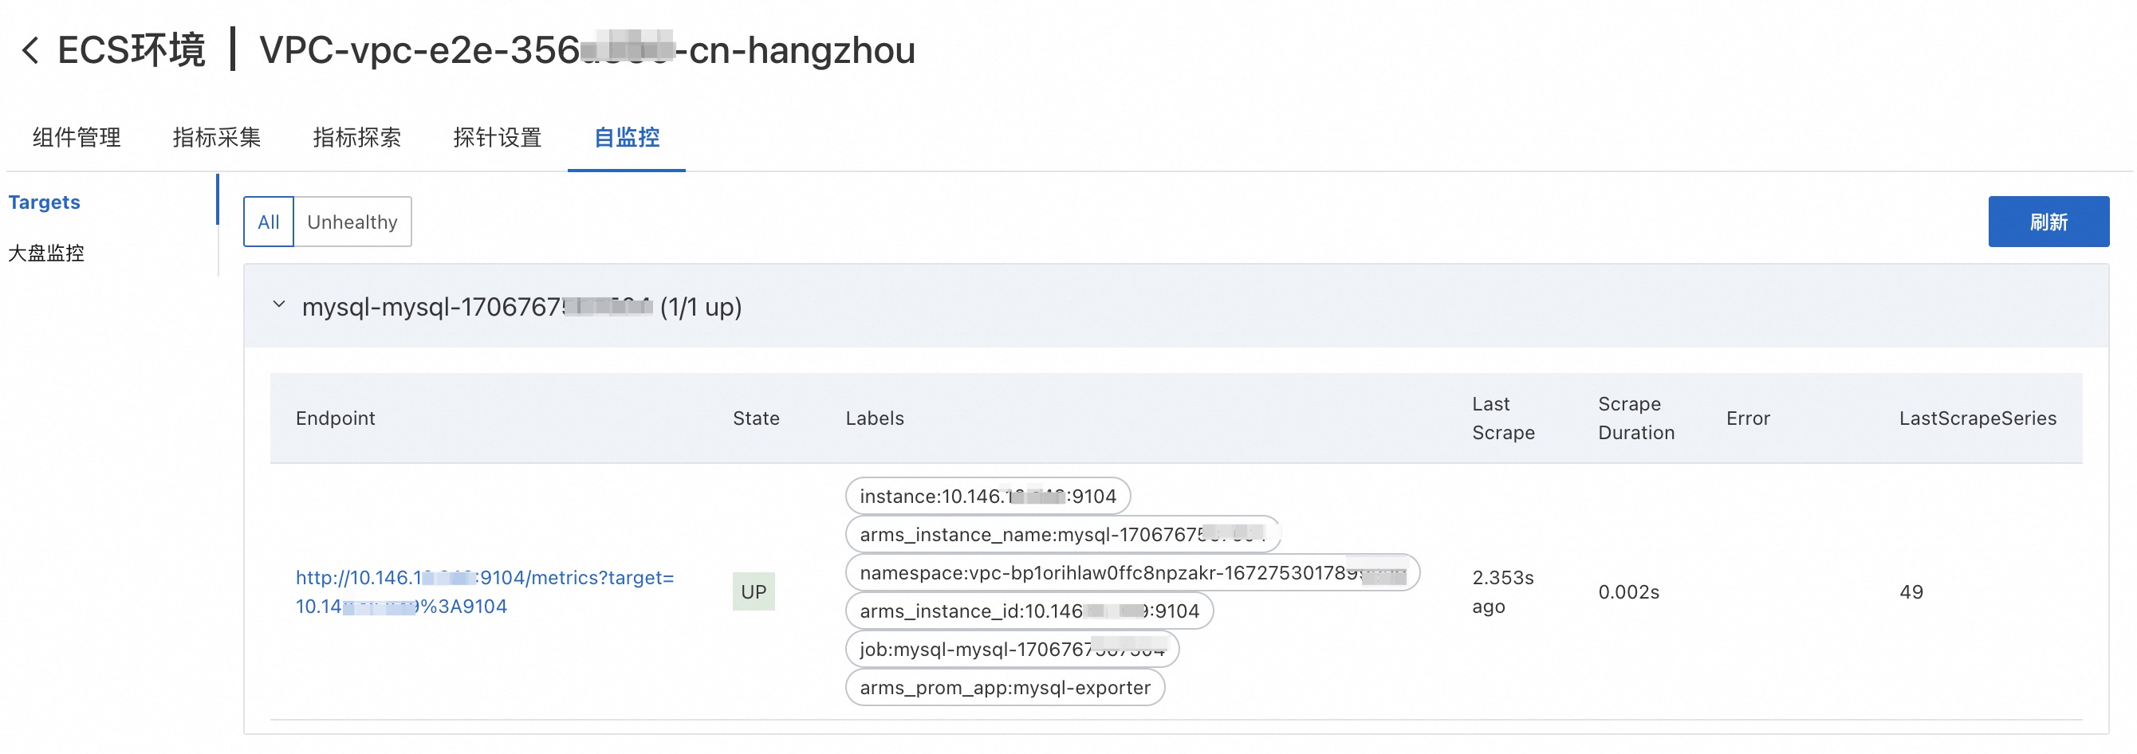
Task: Open the metrics endpoint URL link
Action: click(484, 591)
